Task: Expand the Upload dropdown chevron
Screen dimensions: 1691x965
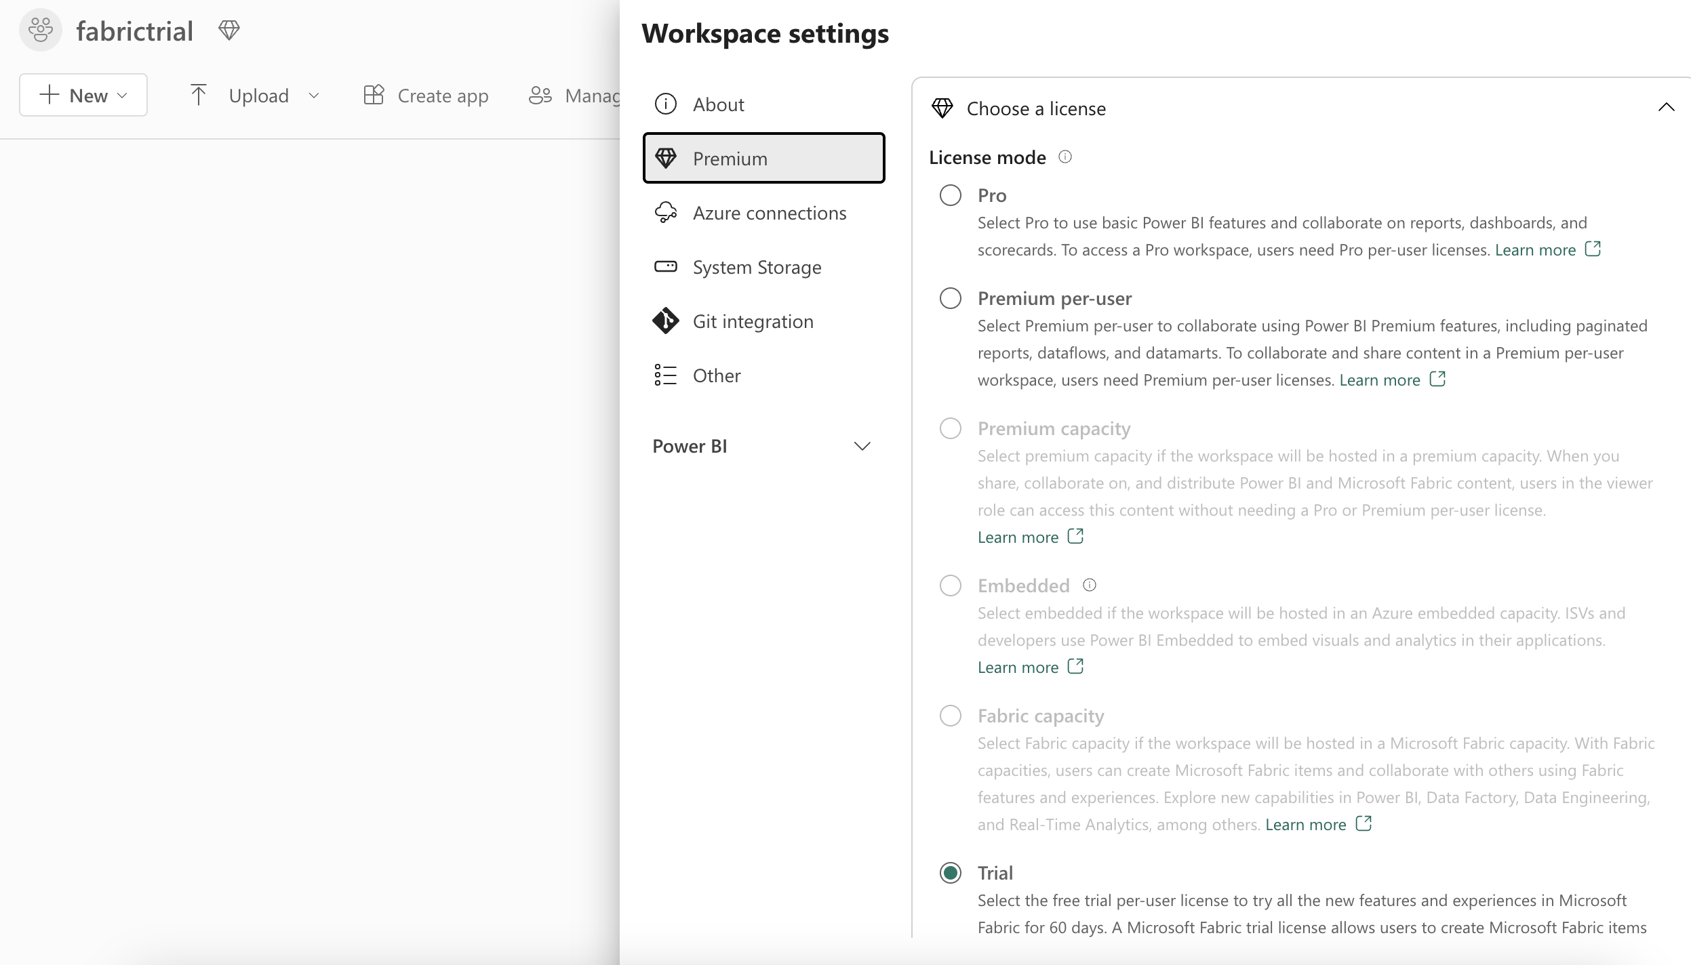Action: 314,96
